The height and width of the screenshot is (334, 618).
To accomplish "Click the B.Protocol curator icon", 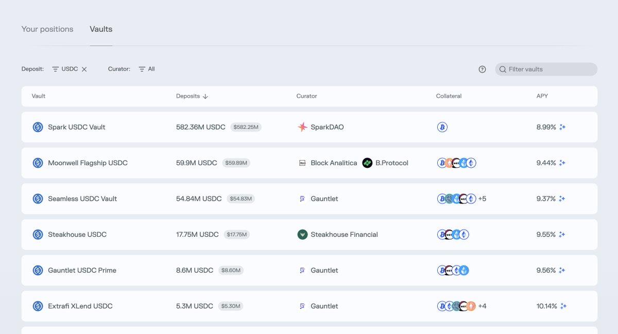I will click(367, 163).
